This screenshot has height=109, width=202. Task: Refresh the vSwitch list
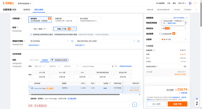138,41
